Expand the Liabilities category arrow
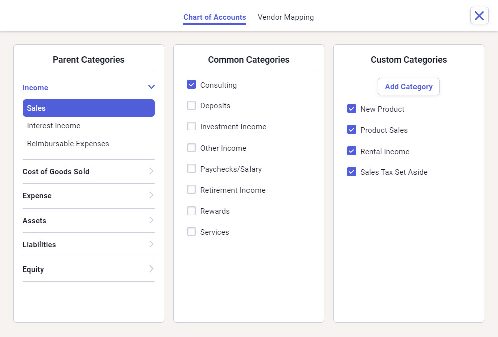498x337 pixels. [x=151, y=244]
